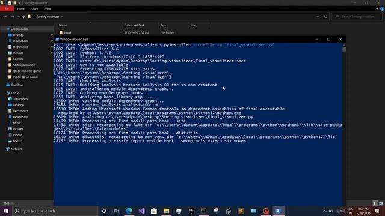Sort files by Name column
385x216 pixels.
pyautogui.click(x=63, y=25)
